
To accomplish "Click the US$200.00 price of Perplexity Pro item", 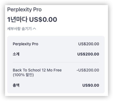I will point(89,44).
